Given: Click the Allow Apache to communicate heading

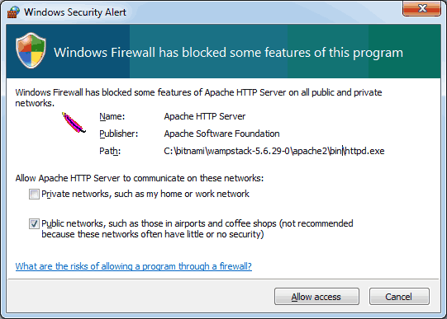Looking at the screenshot, I should pyautogui.click(x=140, y=178).
